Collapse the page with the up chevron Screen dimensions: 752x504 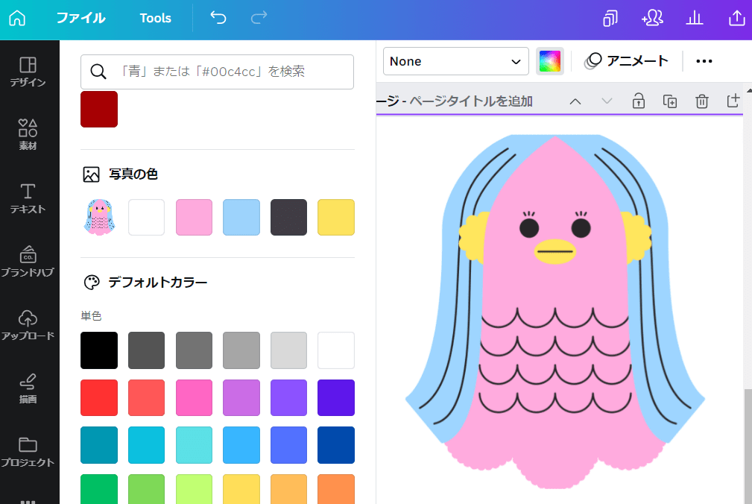click(575, 101)
